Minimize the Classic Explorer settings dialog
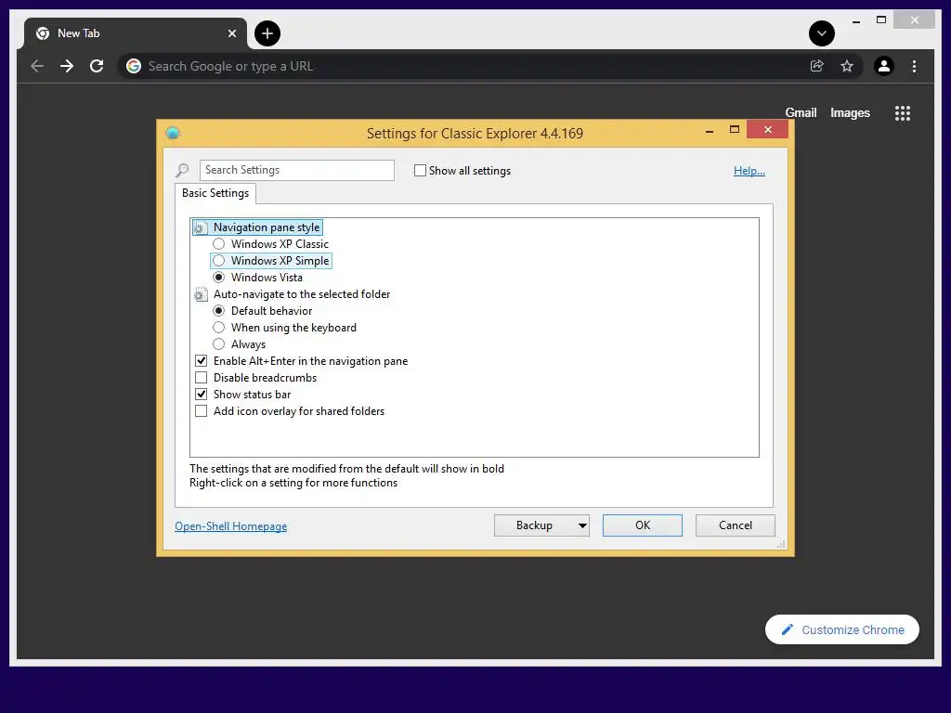 [709, 130]
